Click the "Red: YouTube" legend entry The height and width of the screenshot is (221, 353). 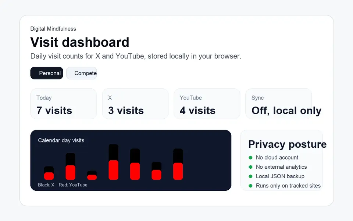(x=73, y=185)
